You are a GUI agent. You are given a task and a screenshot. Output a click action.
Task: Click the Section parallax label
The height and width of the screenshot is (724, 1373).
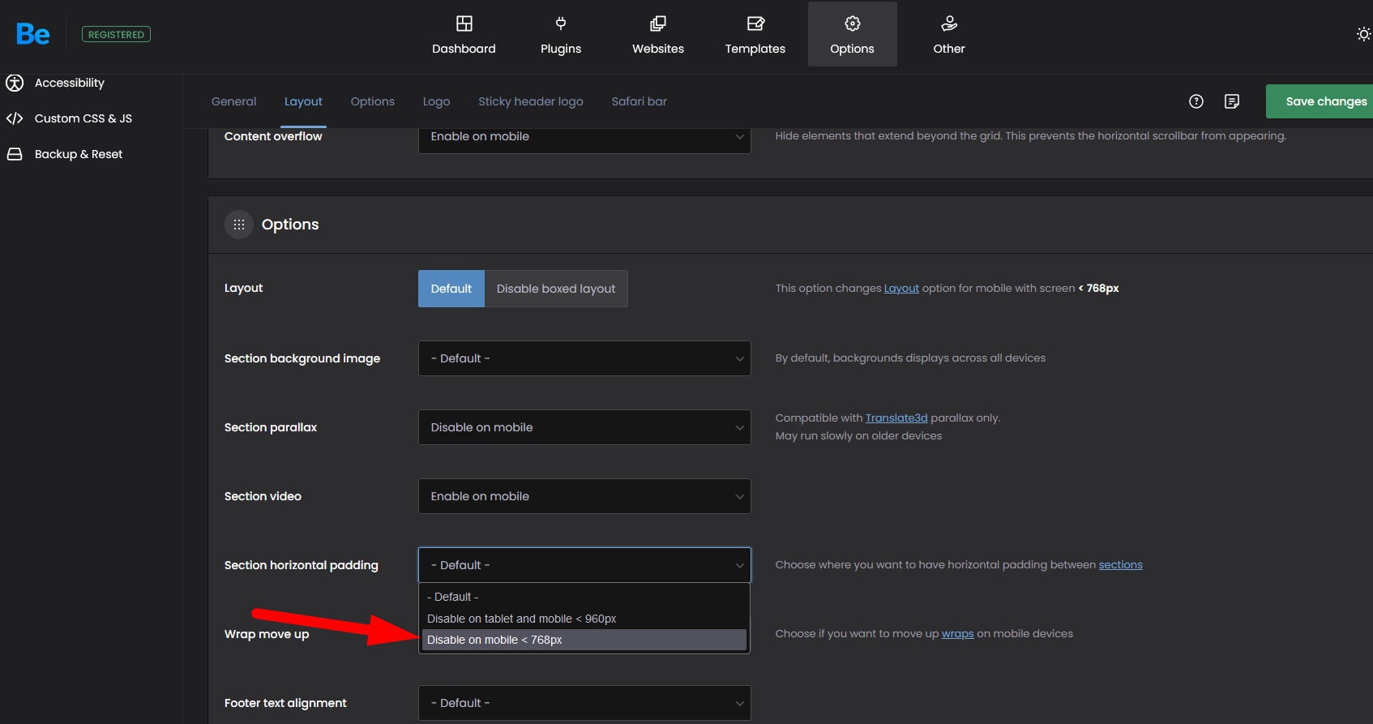click(271, 427)
